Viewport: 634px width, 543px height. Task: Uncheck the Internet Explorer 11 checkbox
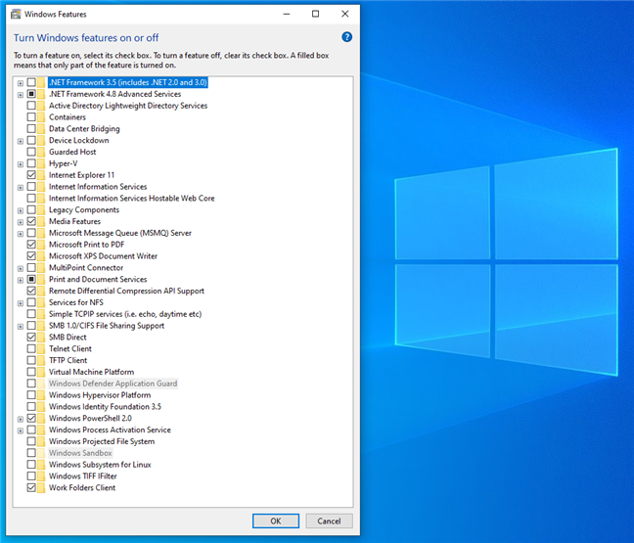click(31, 175)
